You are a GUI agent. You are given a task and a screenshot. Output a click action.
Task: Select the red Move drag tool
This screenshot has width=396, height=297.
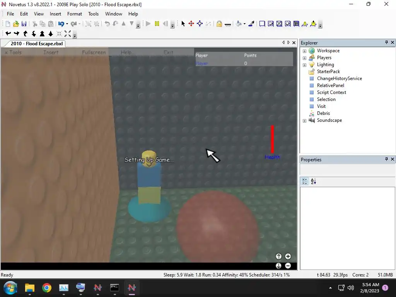coord(191,24)
